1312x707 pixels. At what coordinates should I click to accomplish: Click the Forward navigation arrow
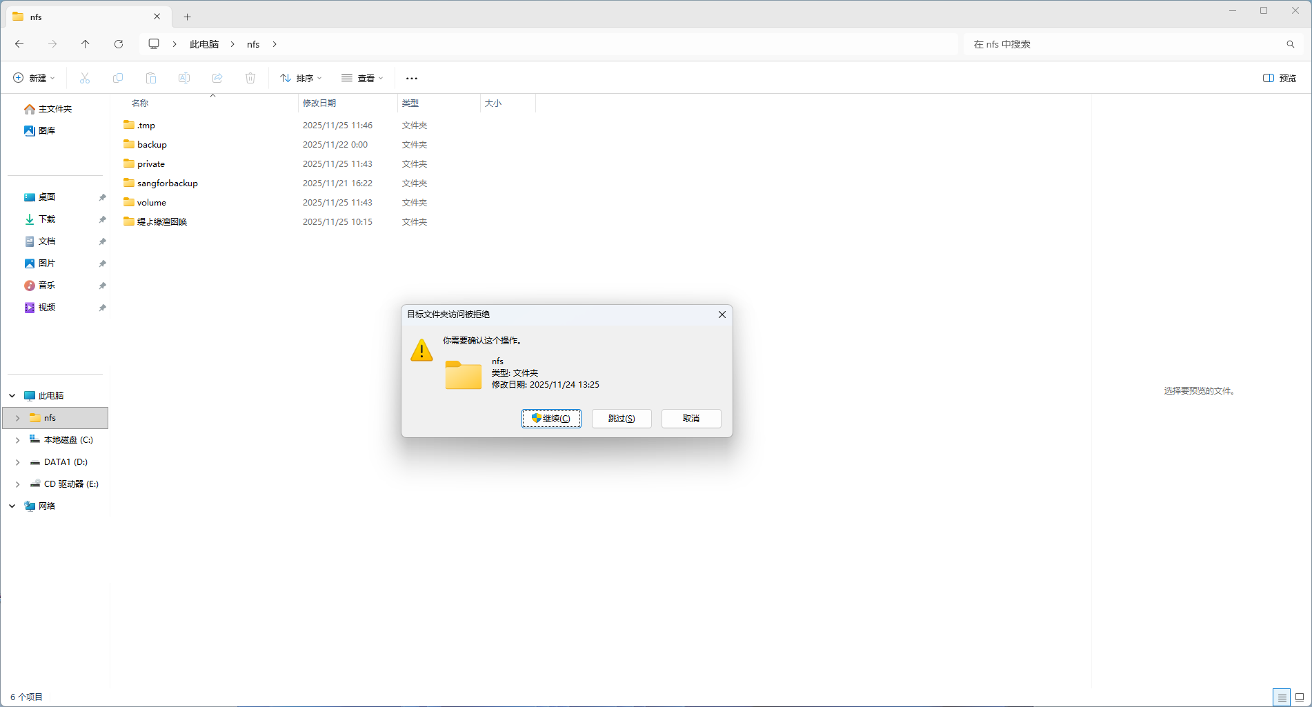52,44
